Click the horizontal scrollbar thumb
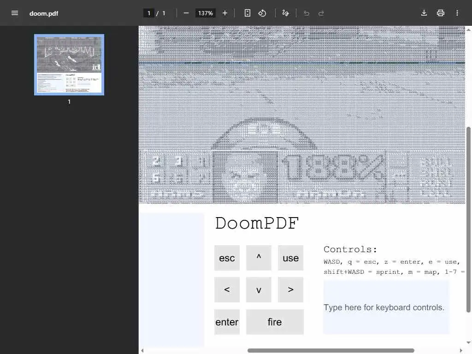472x354 pixels. click(x=331, y=350)
